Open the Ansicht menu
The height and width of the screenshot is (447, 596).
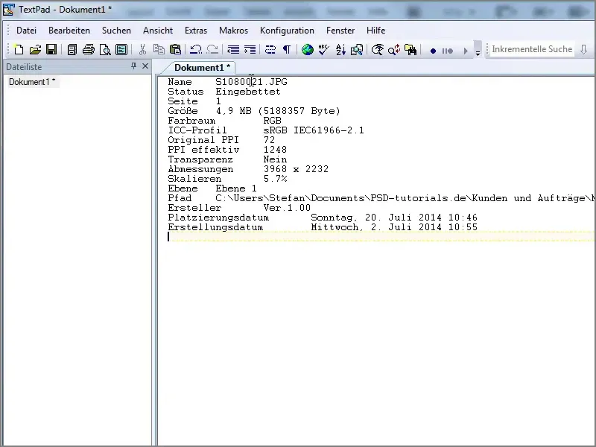[x=158, y=31]
